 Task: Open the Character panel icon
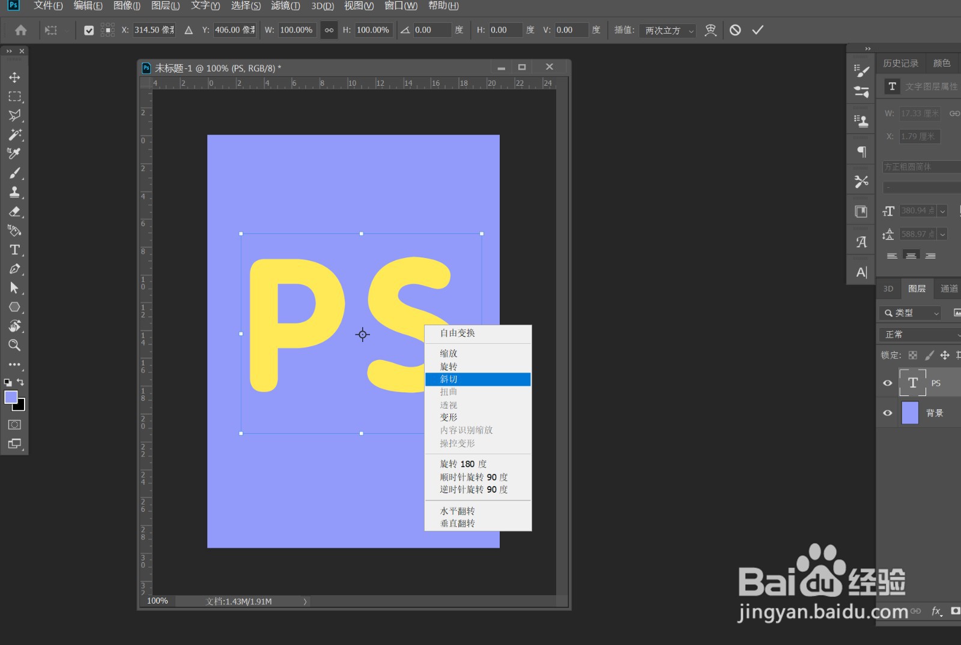(861, 272)
